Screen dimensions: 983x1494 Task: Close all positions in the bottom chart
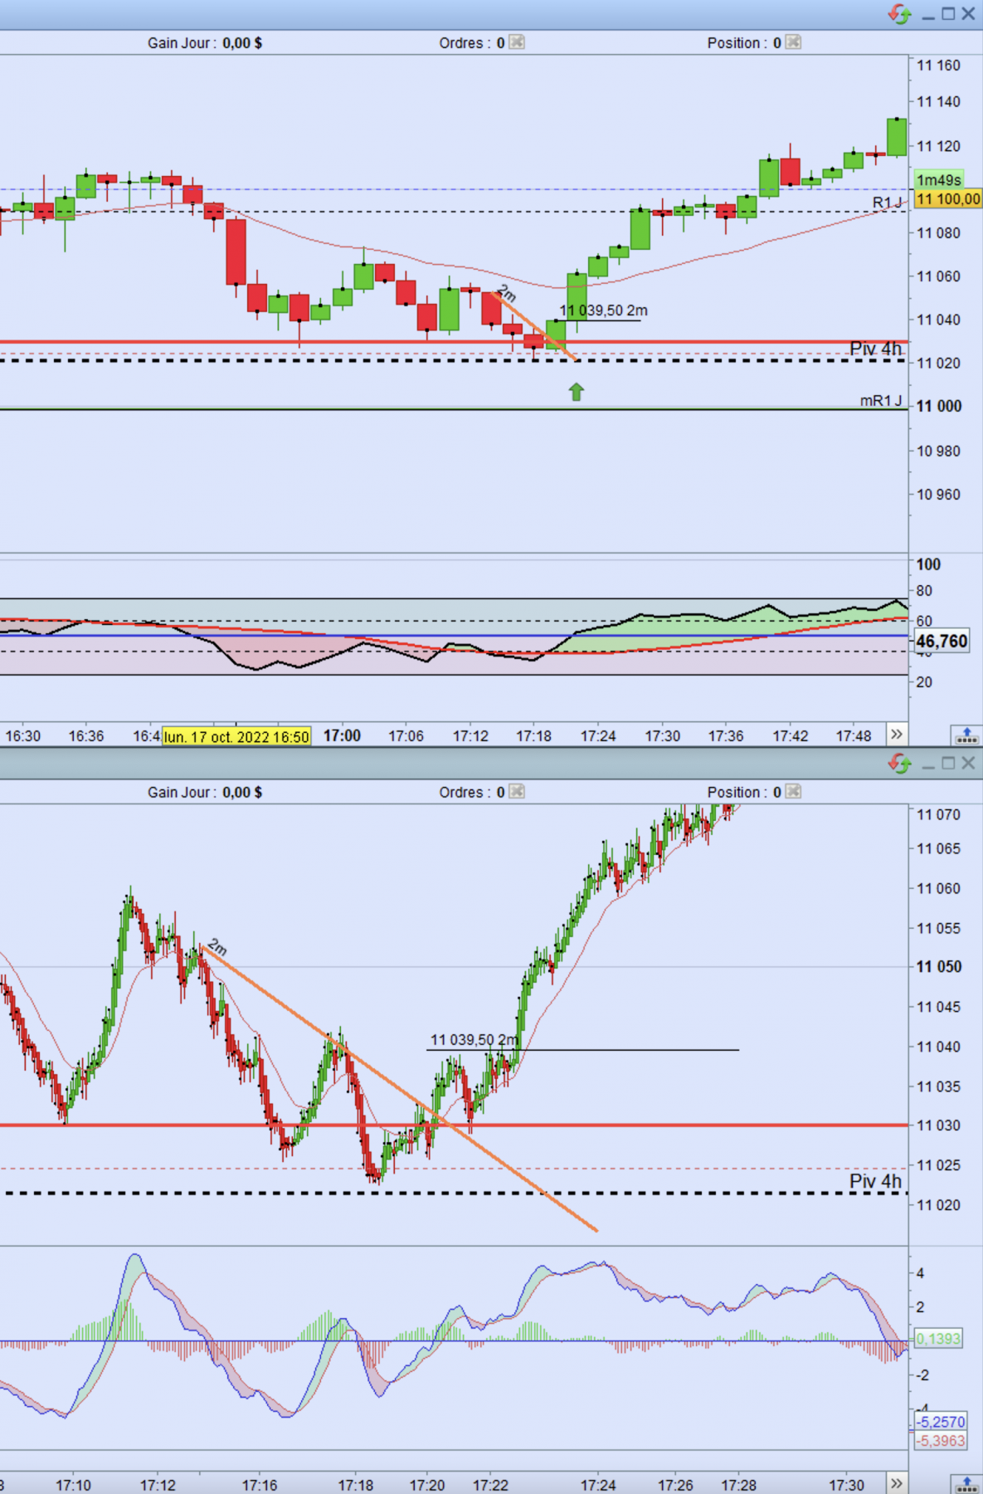click(793, 792)
